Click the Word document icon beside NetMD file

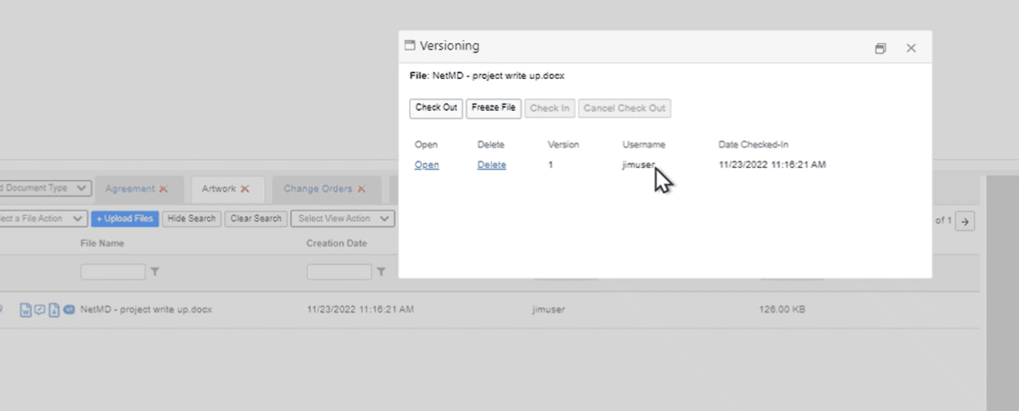[26, 310]
